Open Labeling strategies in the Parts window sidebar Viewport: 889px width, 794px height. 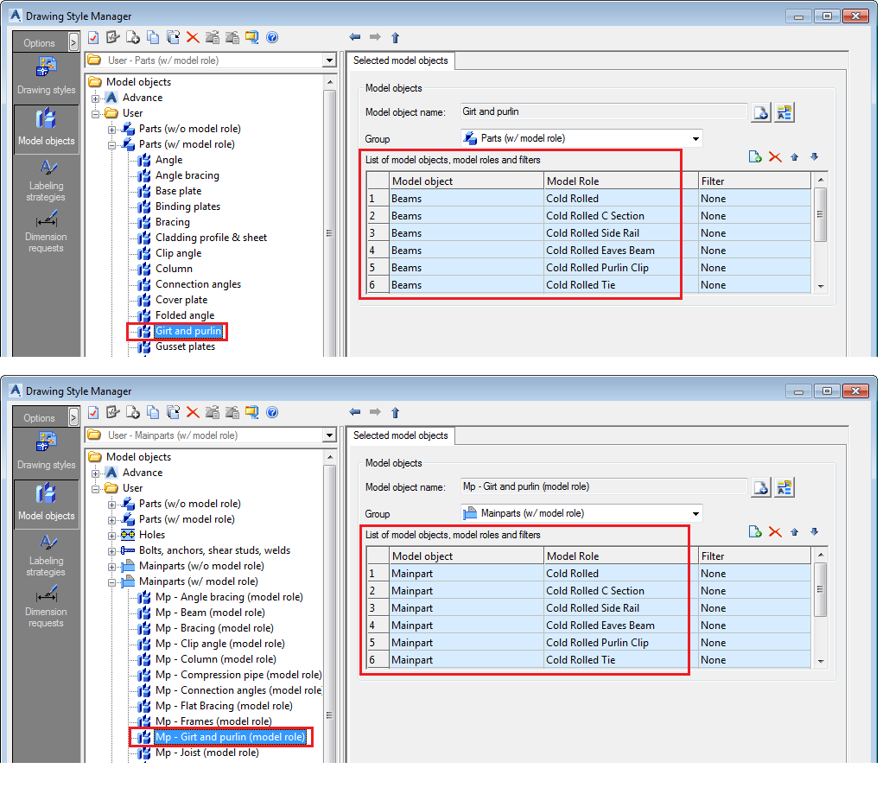click(x=46, y=181)
